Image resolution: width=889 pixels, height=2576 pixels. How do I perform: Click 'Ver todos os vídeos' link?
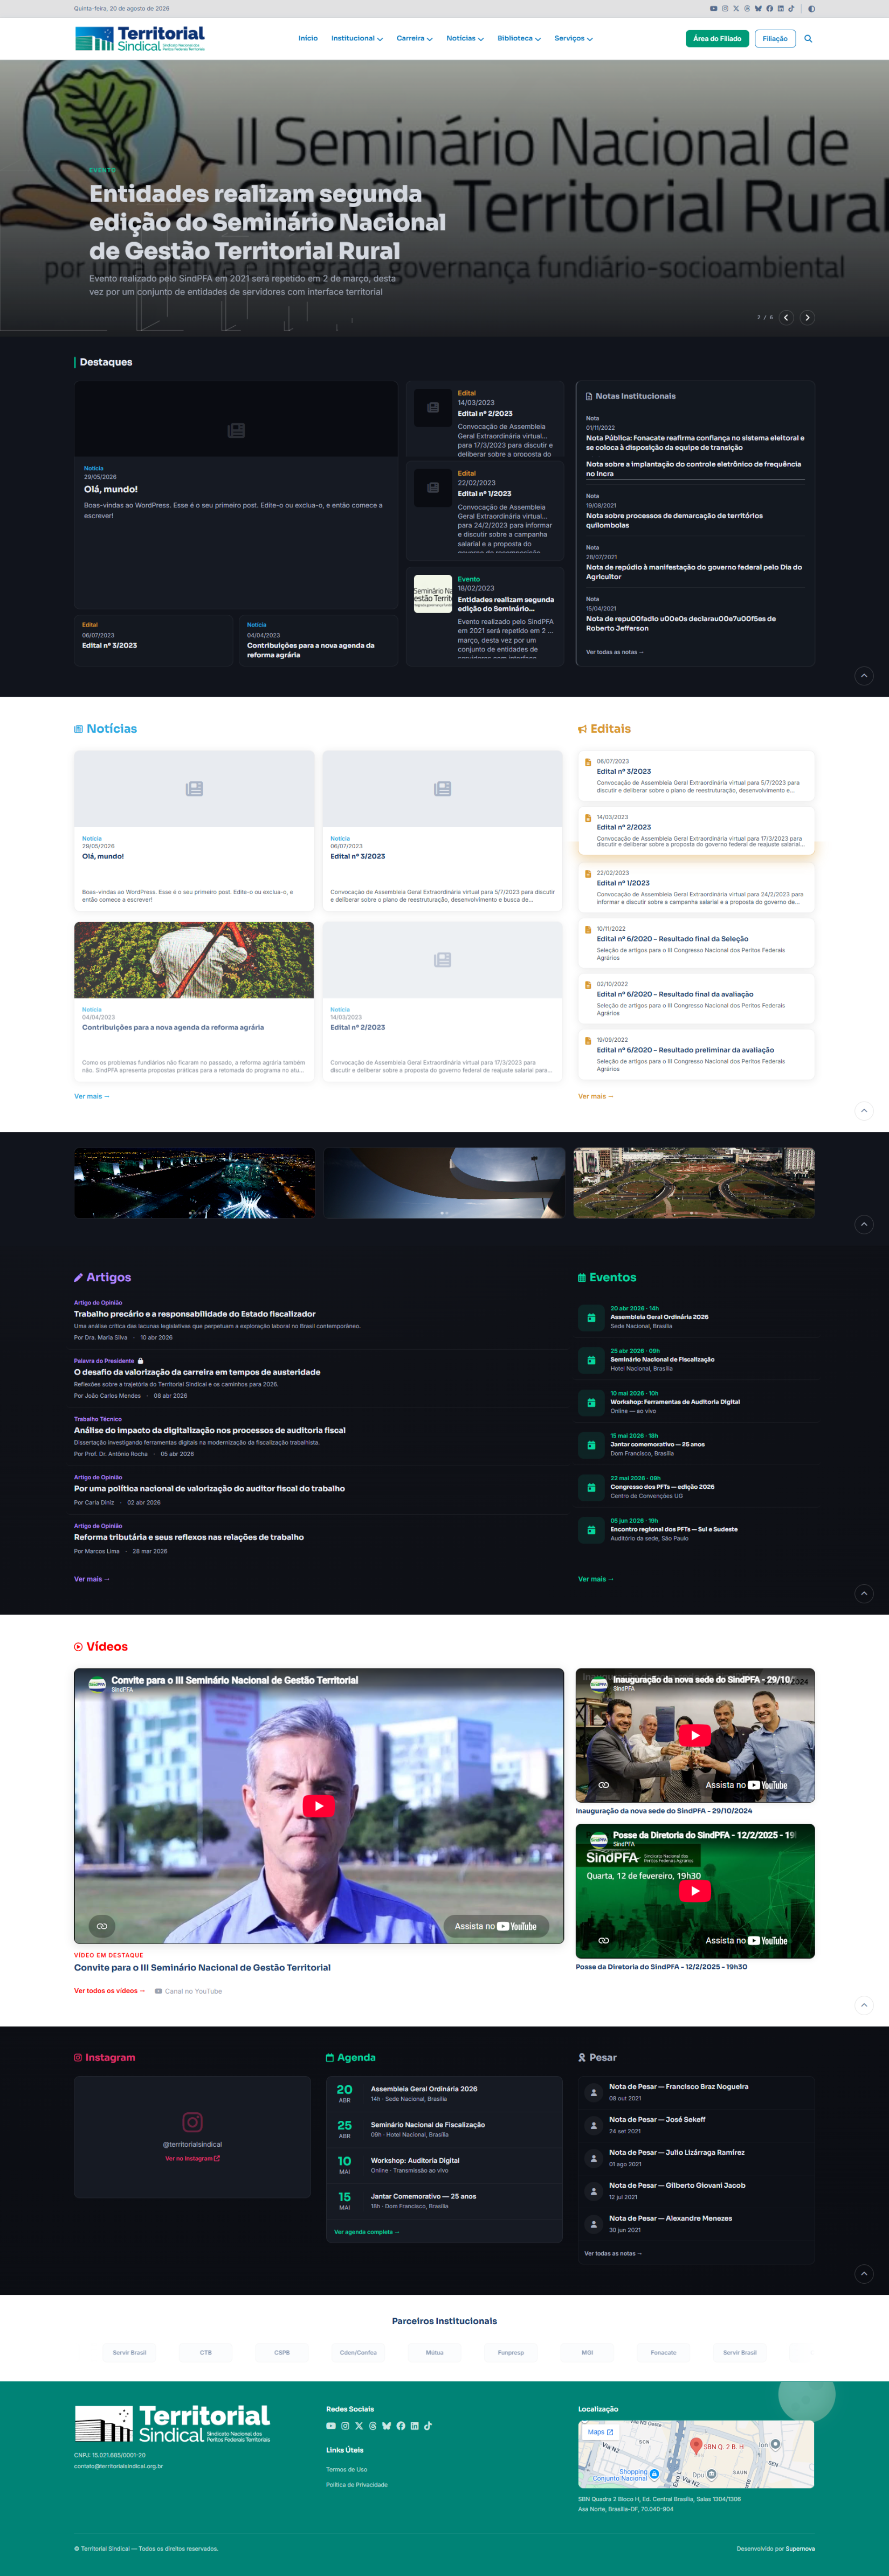[x=109, y=1991]
